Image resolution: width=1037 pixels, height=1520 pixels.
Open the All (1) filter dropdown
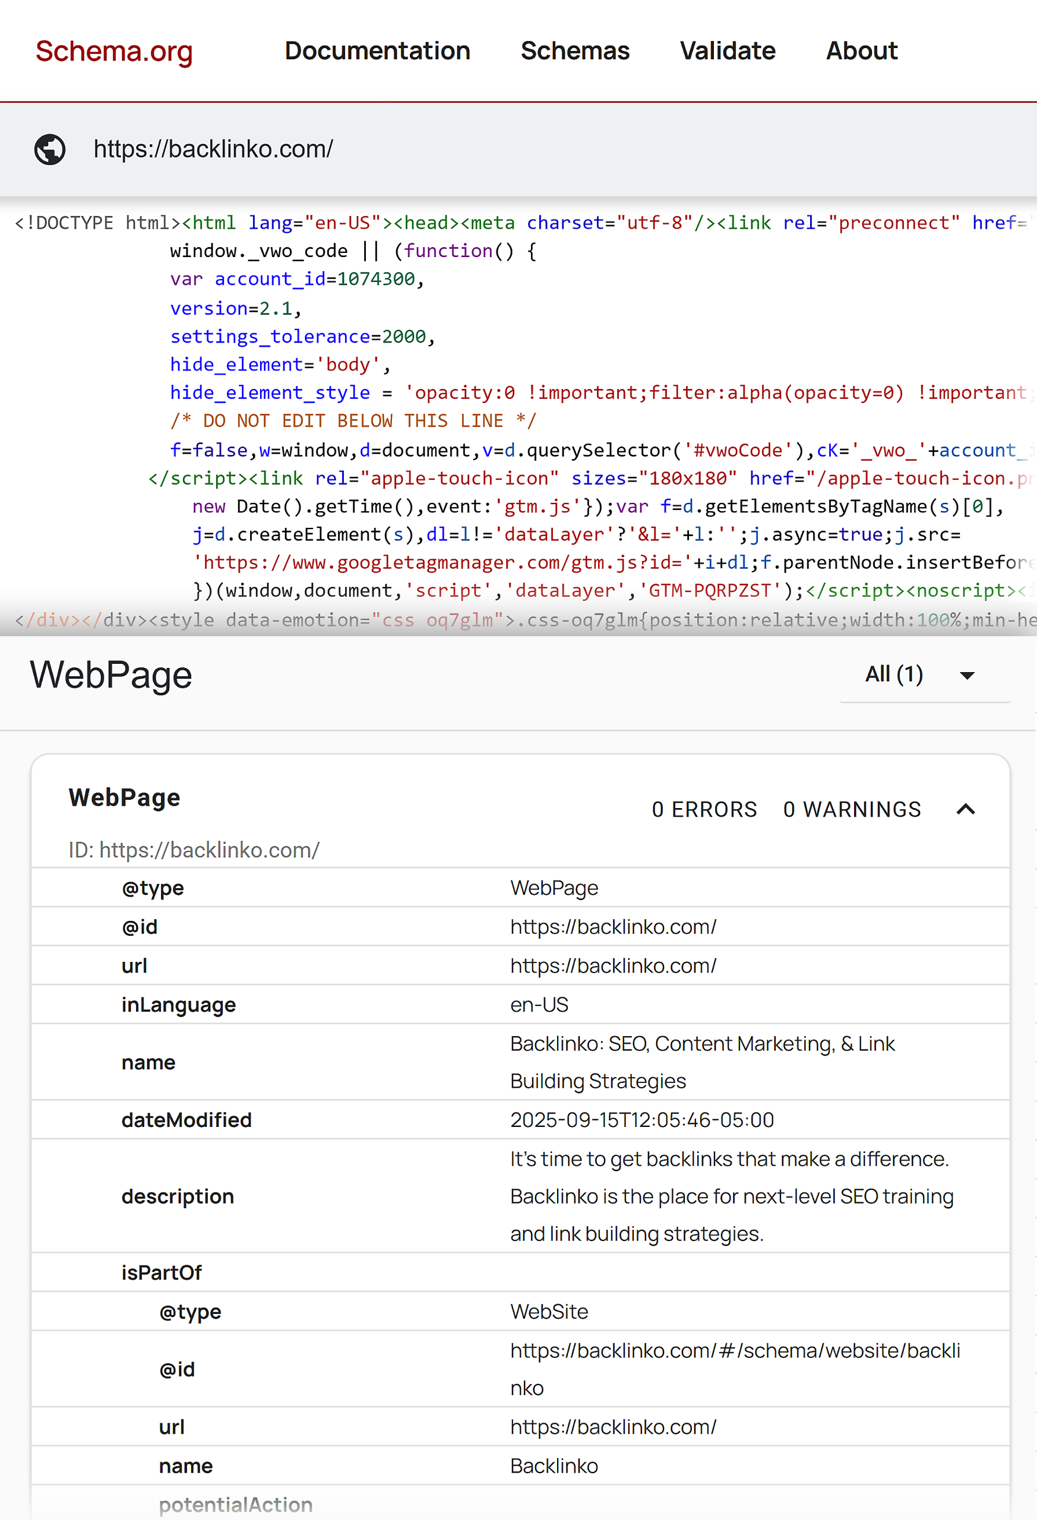pyautogui.click(x=924, y=674)
